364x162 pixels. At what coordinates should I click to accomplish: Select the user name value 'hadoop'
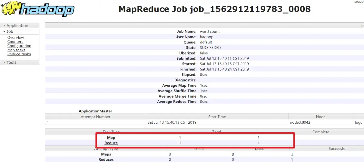click(x=207, y=37)
